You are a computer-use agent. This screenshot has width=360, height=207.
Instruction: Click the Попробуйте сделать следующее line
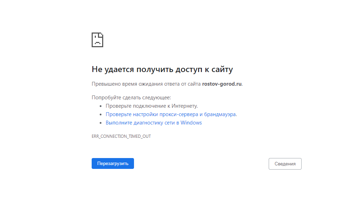point(131,98)
